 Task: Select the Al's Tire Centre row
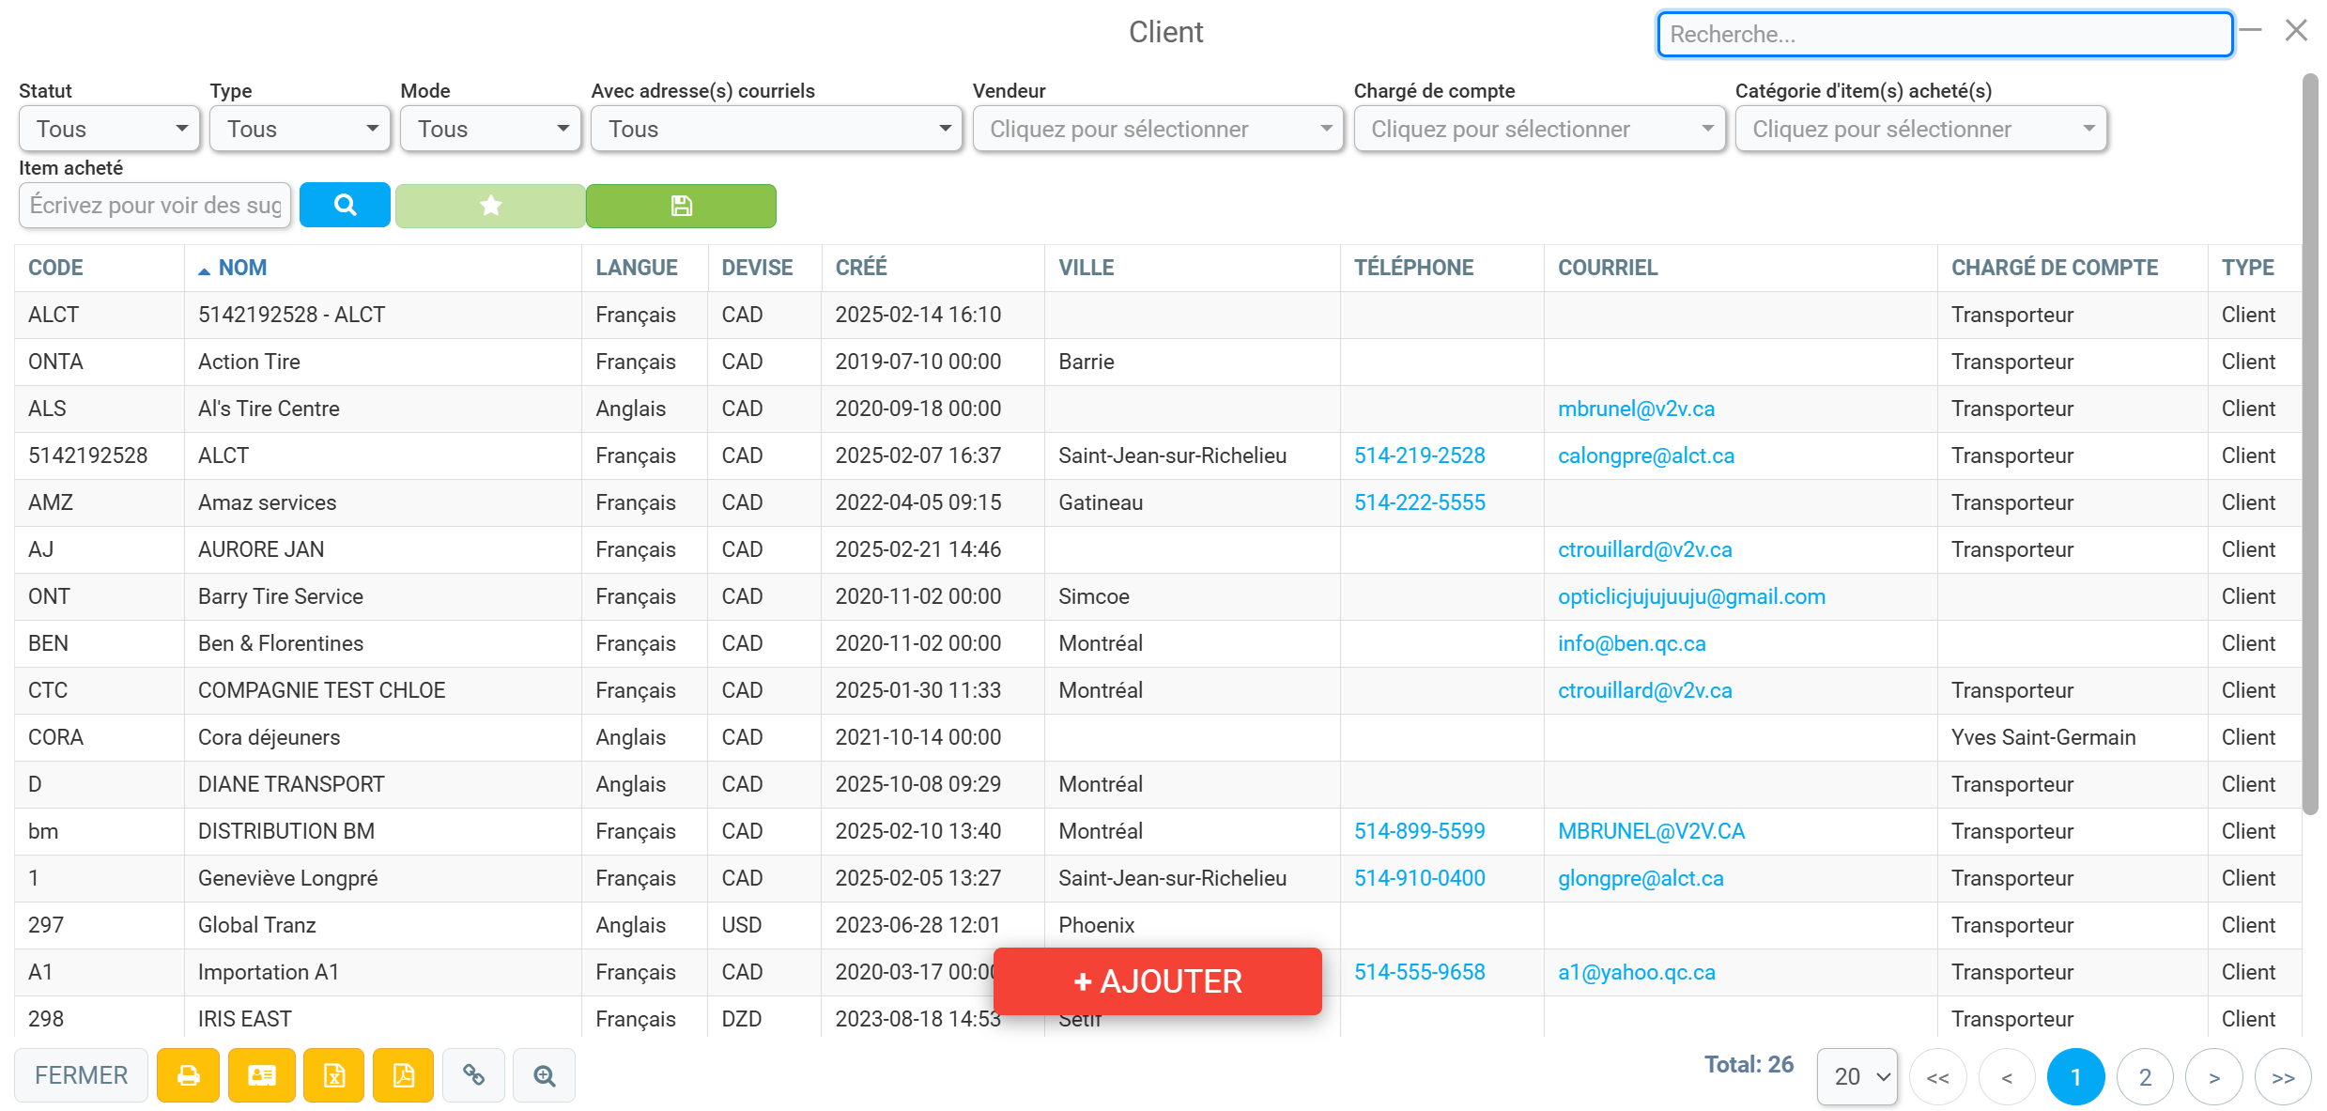(x=1158, y=409)
